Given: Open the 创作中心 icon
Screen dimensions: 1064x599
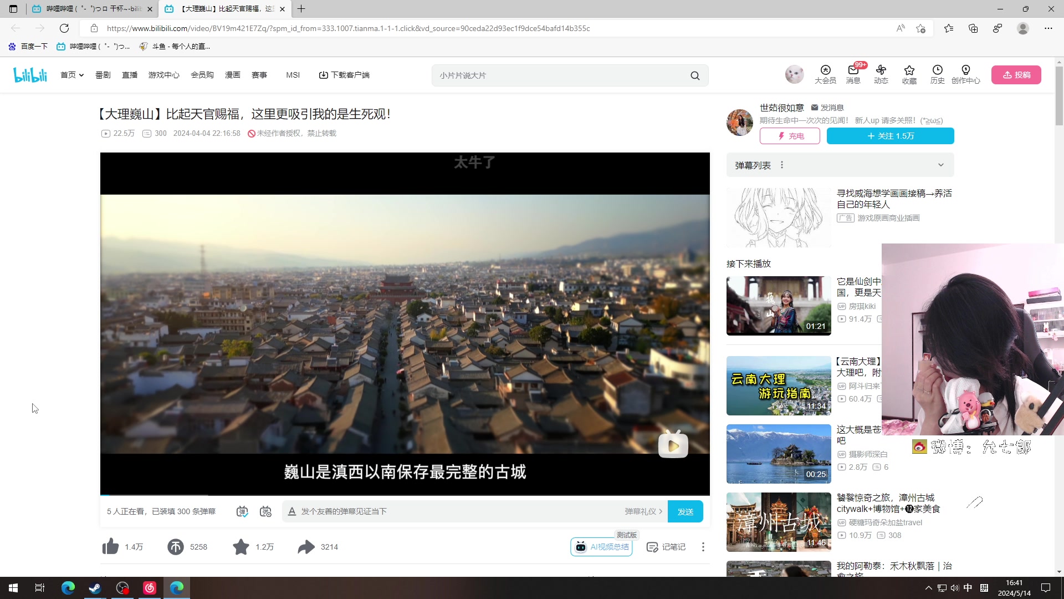Looking at the screenshot, I should point(966,74).
